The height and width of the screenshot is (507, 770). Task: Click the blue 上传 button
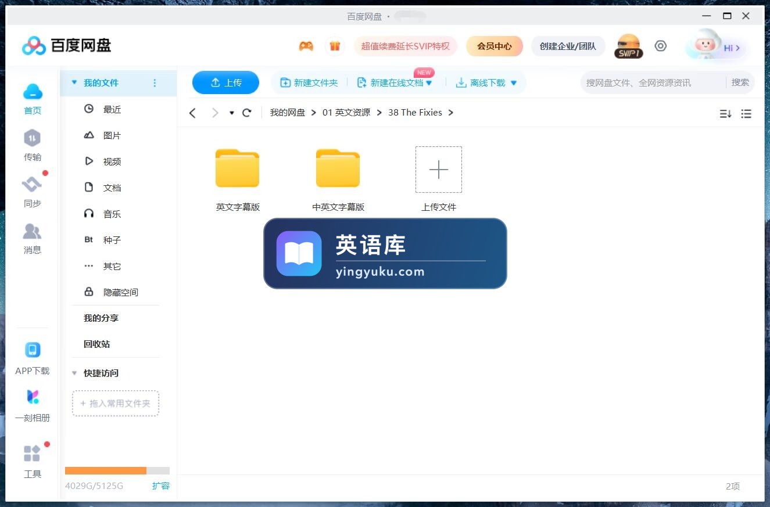225,82
